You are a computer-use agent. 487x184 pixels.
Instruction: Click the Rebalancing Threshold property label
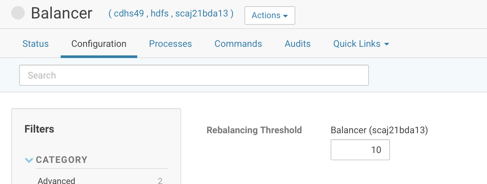tap(254, 130)
